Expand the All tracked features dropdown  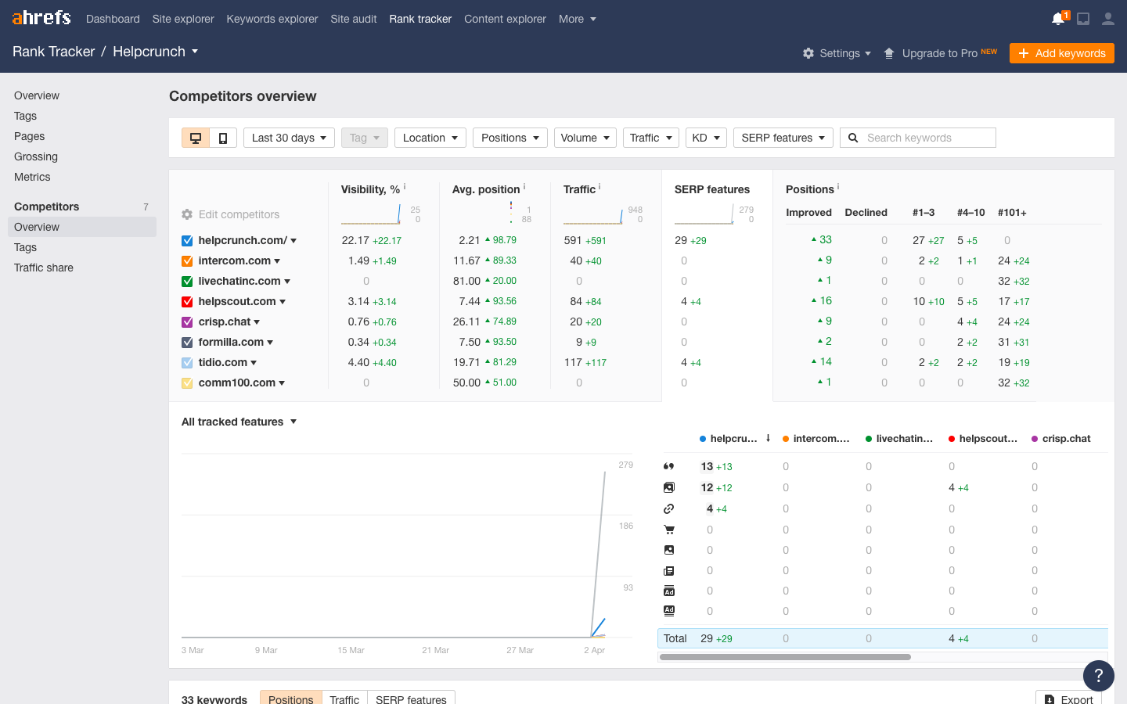239,422
